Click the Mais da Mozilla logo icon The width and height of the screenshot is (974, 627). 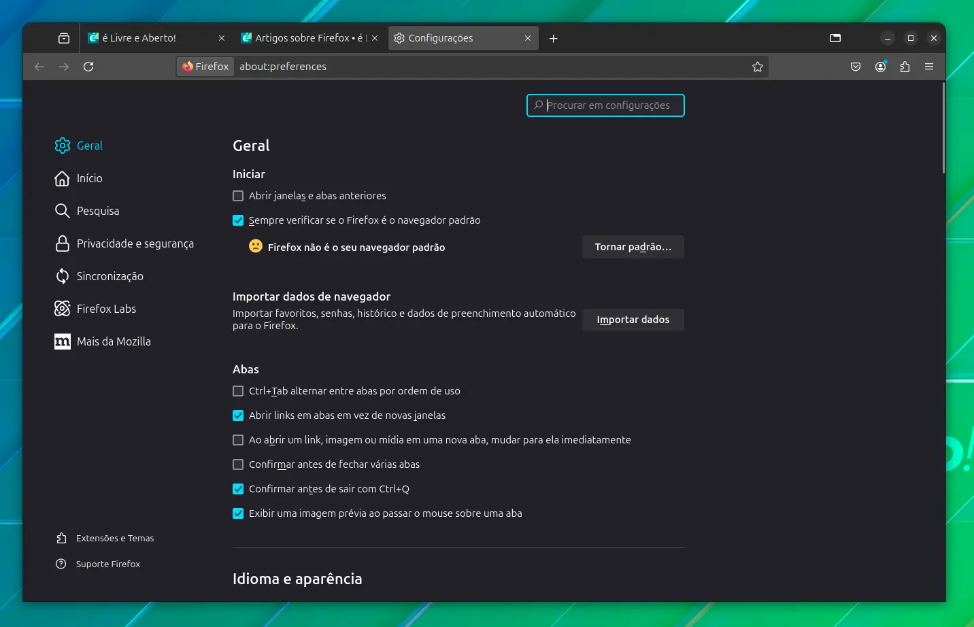[62, 341]
